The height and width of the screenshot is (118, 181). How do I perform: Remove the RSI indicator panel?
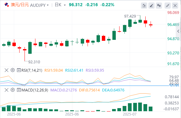pos(7,70)
